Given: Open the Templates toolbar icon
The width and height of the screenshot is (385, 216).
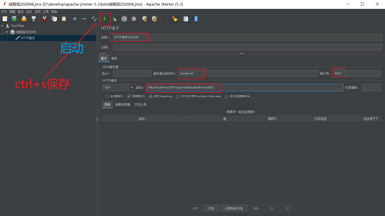Looking at the screenshot, I should (14, 19).
